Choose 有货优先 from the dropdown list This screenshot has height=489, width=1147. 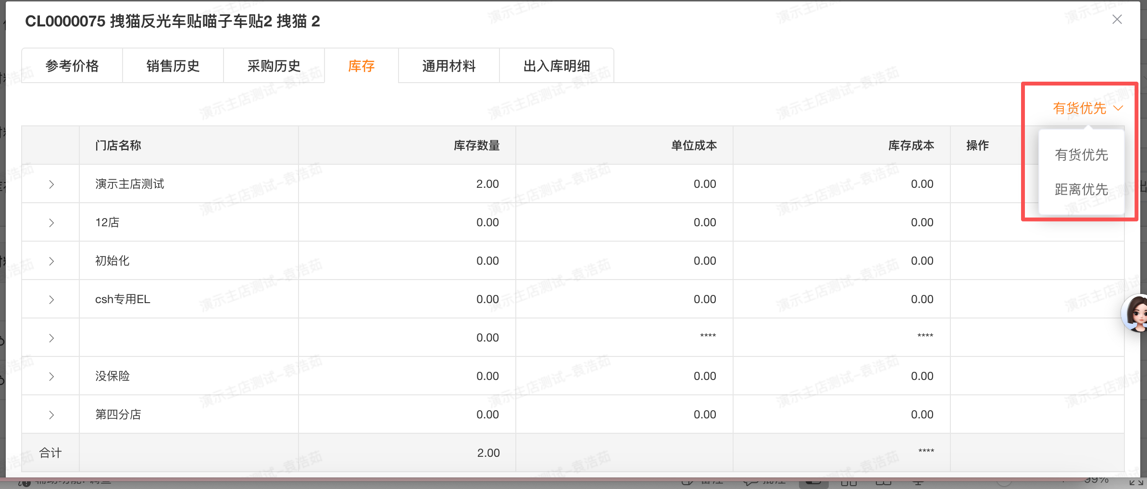(x=1082, y=155)
